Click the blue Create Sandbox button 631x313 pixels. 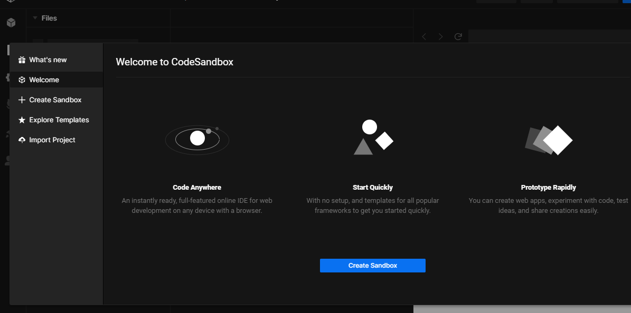(x=373, y=266)
